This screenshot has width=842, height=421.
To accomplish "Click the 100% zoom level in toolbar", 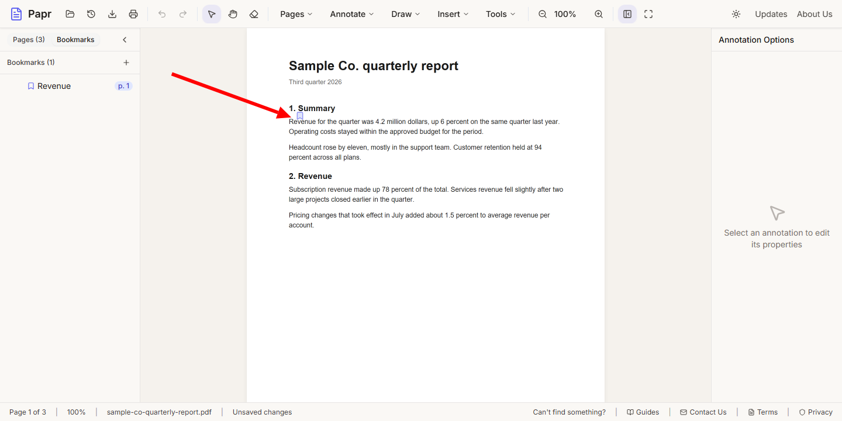I will pyautogui.click(x=565, y=14).
